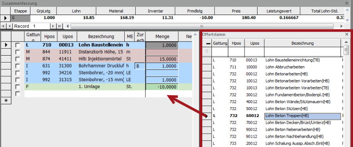Select Lohn Baustelleneinrichtung(TB) in Offertstamm

pos(292,60)
